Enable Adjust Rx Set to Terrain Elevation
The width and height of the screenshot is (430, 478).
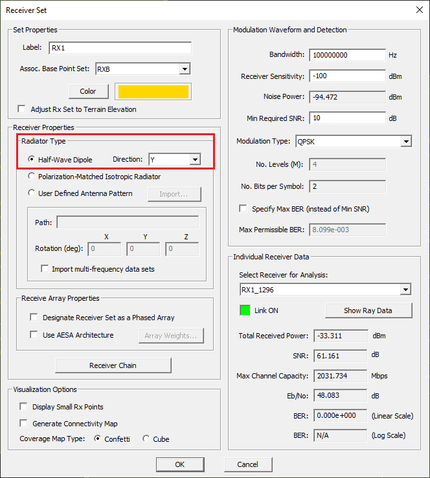pyautogui.click(x=21, y=109)
